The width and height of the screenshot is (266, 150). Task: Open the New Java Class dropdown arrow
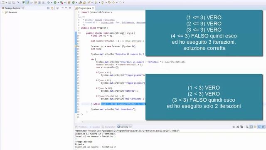point(76,2)
